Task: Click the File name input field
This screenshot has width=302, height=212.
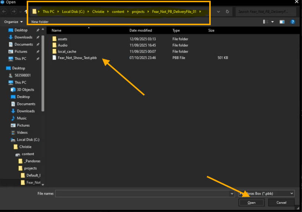Action: (143, 193)
